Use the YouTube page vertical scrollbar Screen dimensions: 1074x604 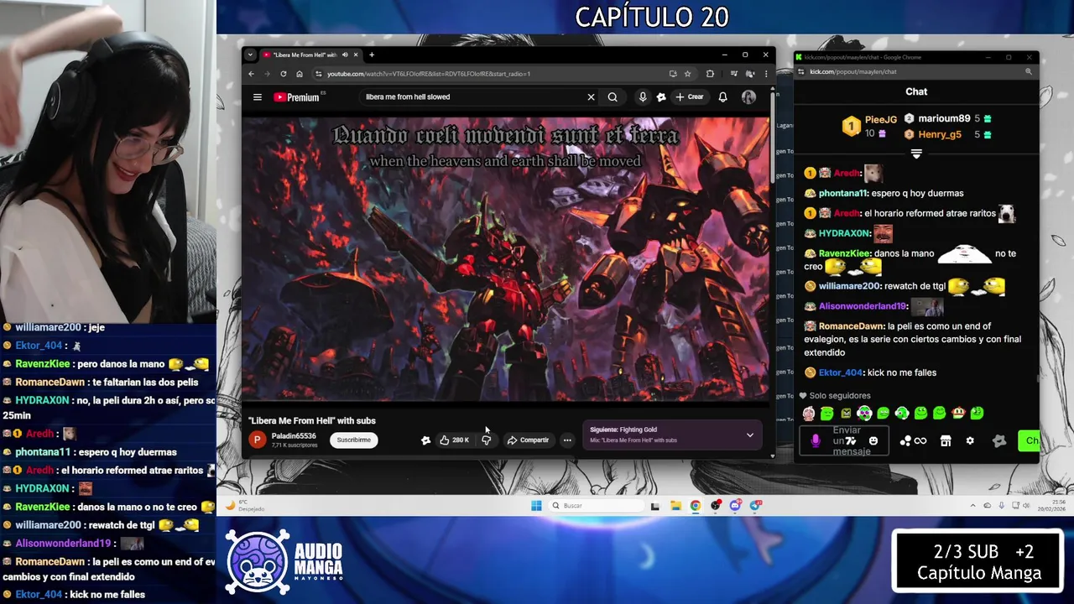point(773,138)
